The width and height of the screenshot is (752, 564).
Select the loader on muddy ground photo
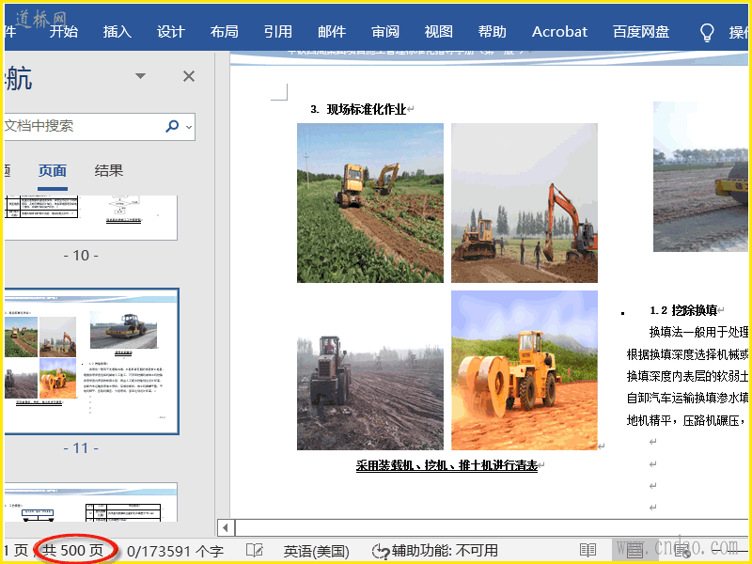(x=370, y=370)
